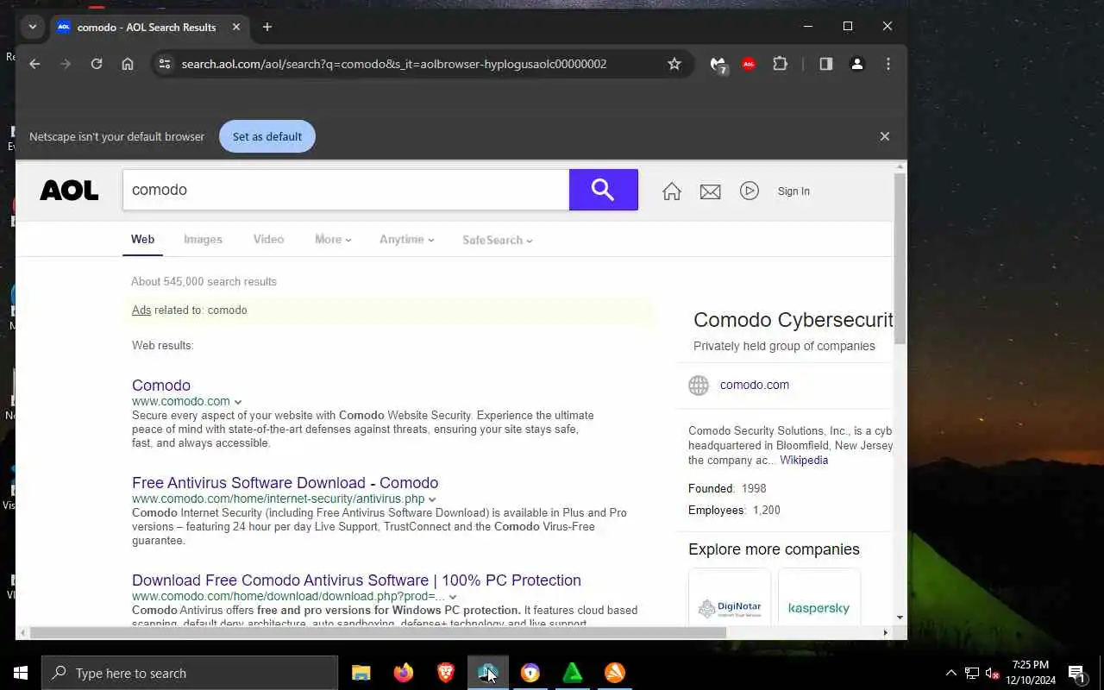This screenshot has width=1104, height=690.
Task: Open the green triangle app in the taskbar
Action: [x=573, y=673]
